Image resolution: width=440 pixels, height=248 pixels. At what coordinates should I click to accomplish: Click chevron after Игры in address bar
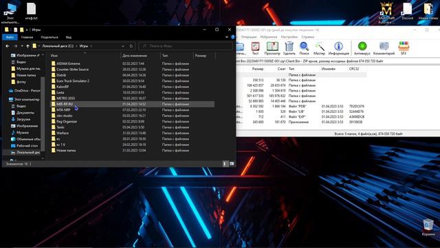[91, 46]
